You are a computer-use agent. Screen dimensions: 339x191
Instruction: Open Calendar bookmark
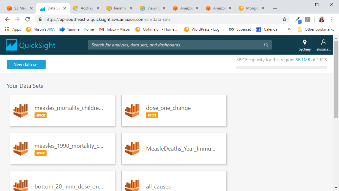267,29
